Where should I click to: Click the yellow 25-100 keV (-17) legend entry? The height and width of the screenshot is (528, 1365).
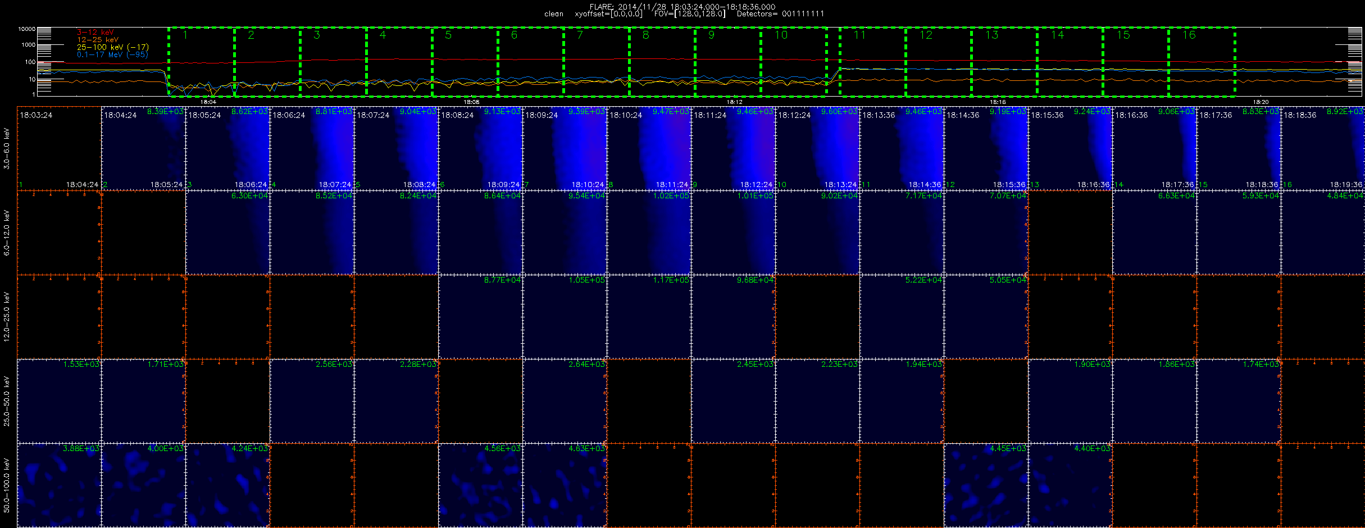point(113,47)
